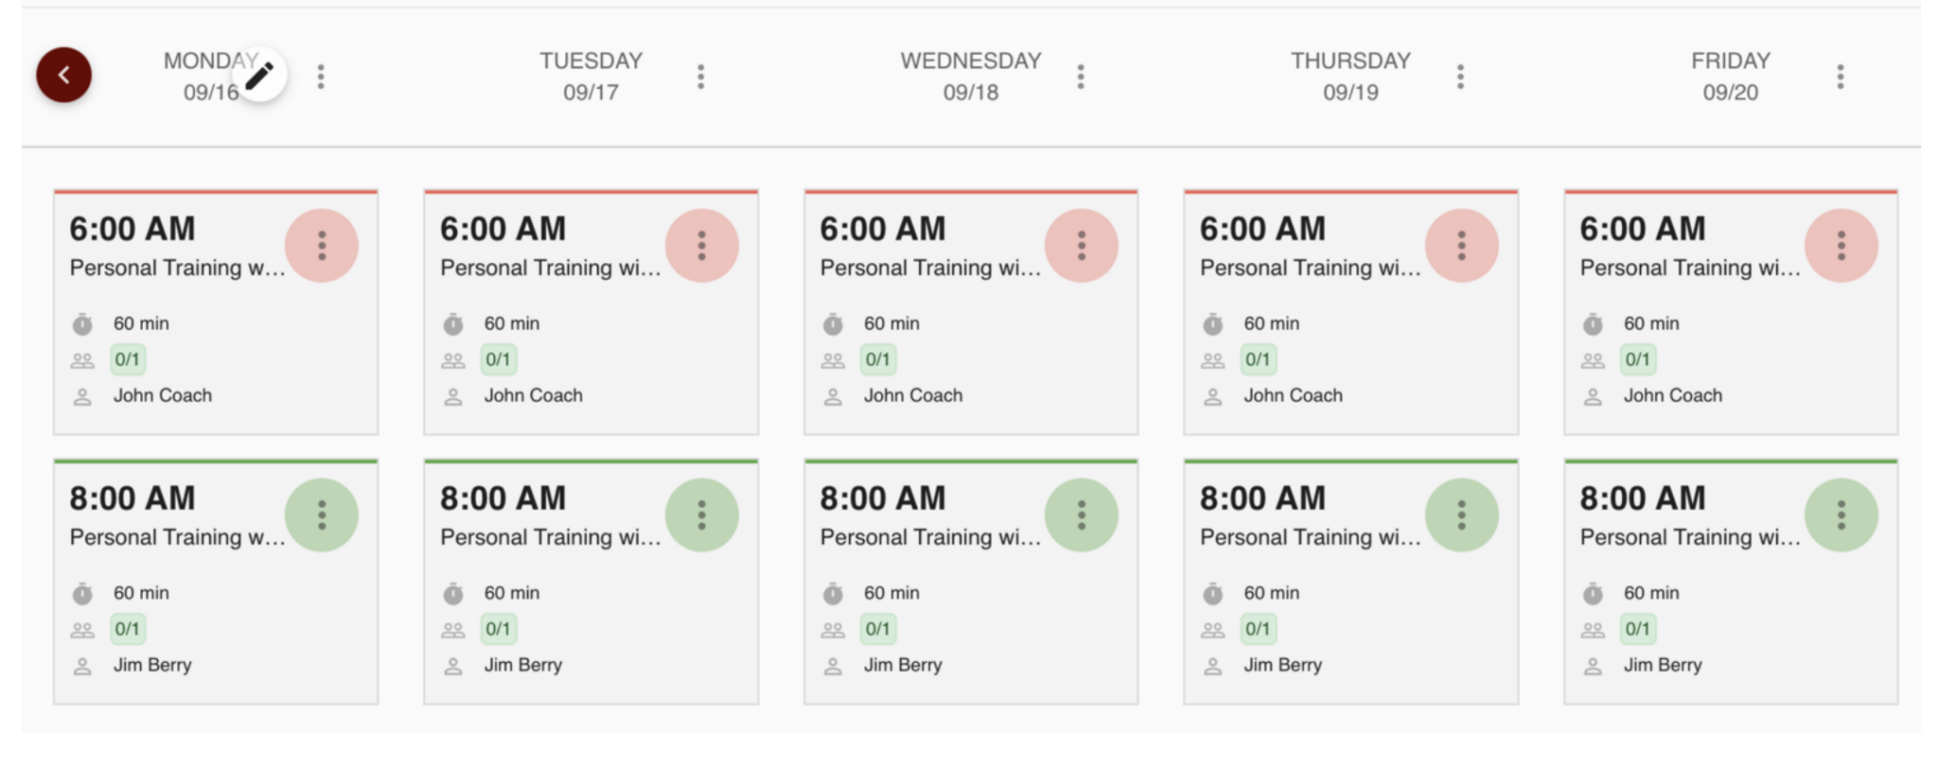Open Tuesday 09/17 three-dot options menu
The width and height of the screenshot is (1939, 767).
701,77
